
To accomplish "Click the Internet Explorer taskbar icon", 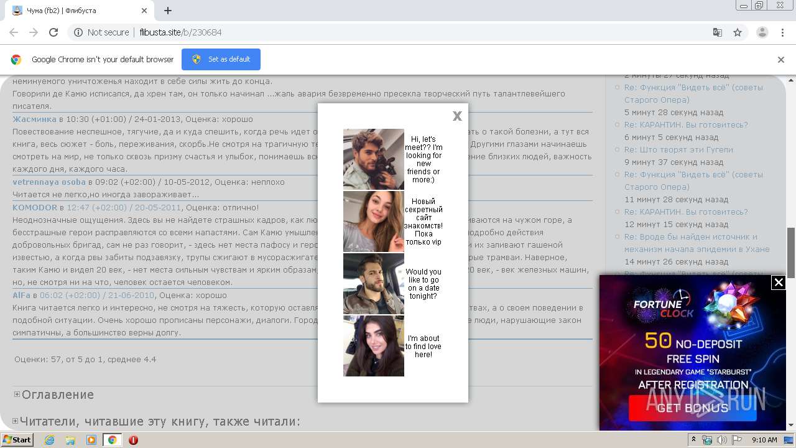I will (49, 440).
